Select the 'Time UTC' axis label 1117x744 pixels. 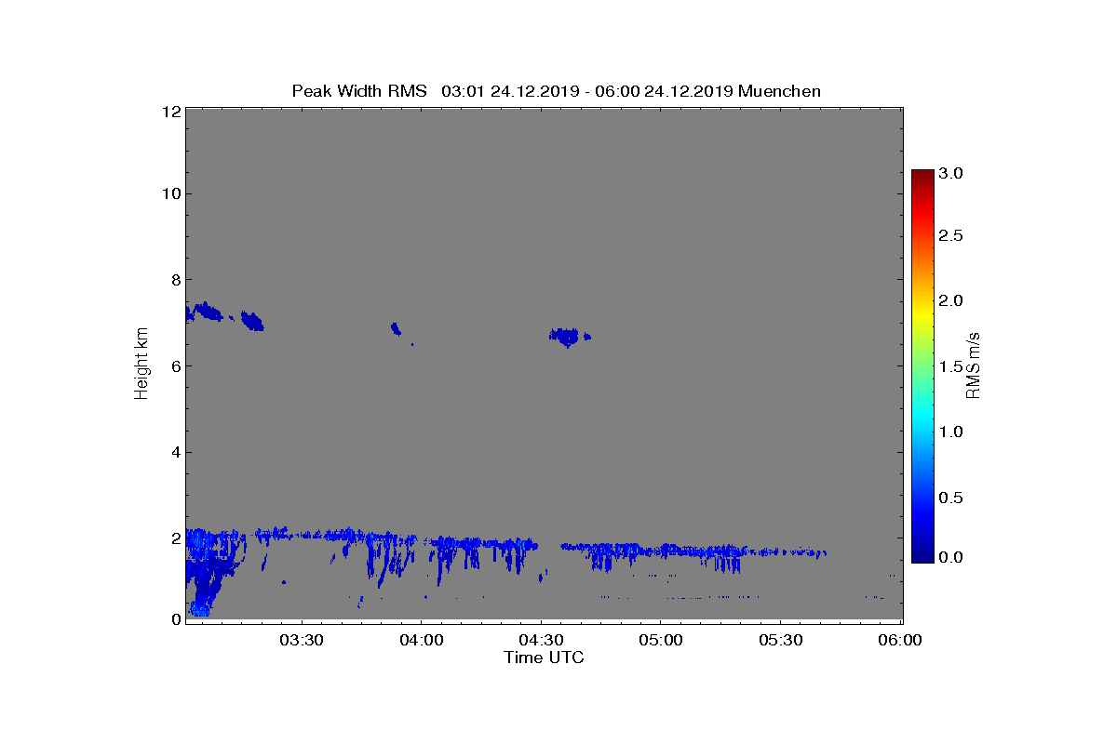pos(545,658)
